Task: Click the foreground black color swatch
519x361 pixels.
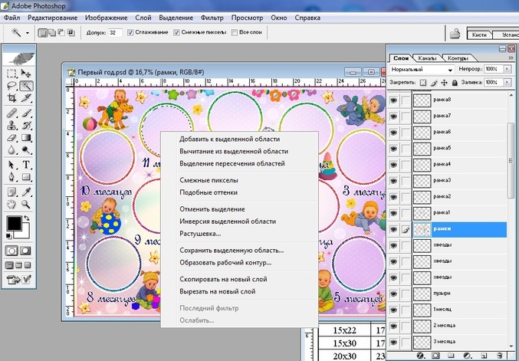Action: (14, 224)
